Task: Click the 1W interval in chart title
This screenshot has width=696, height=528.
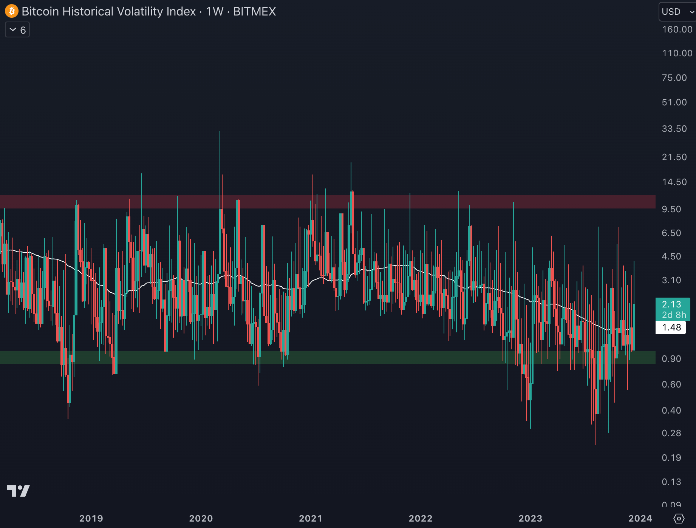Action: [x=215, y=11]
